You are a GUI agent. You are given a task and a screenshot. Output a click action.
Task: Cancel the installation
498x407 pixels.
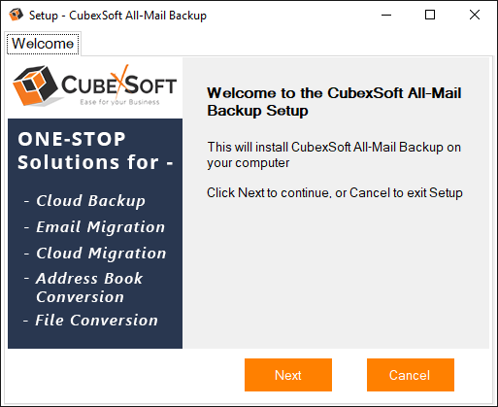click(411, 375)
